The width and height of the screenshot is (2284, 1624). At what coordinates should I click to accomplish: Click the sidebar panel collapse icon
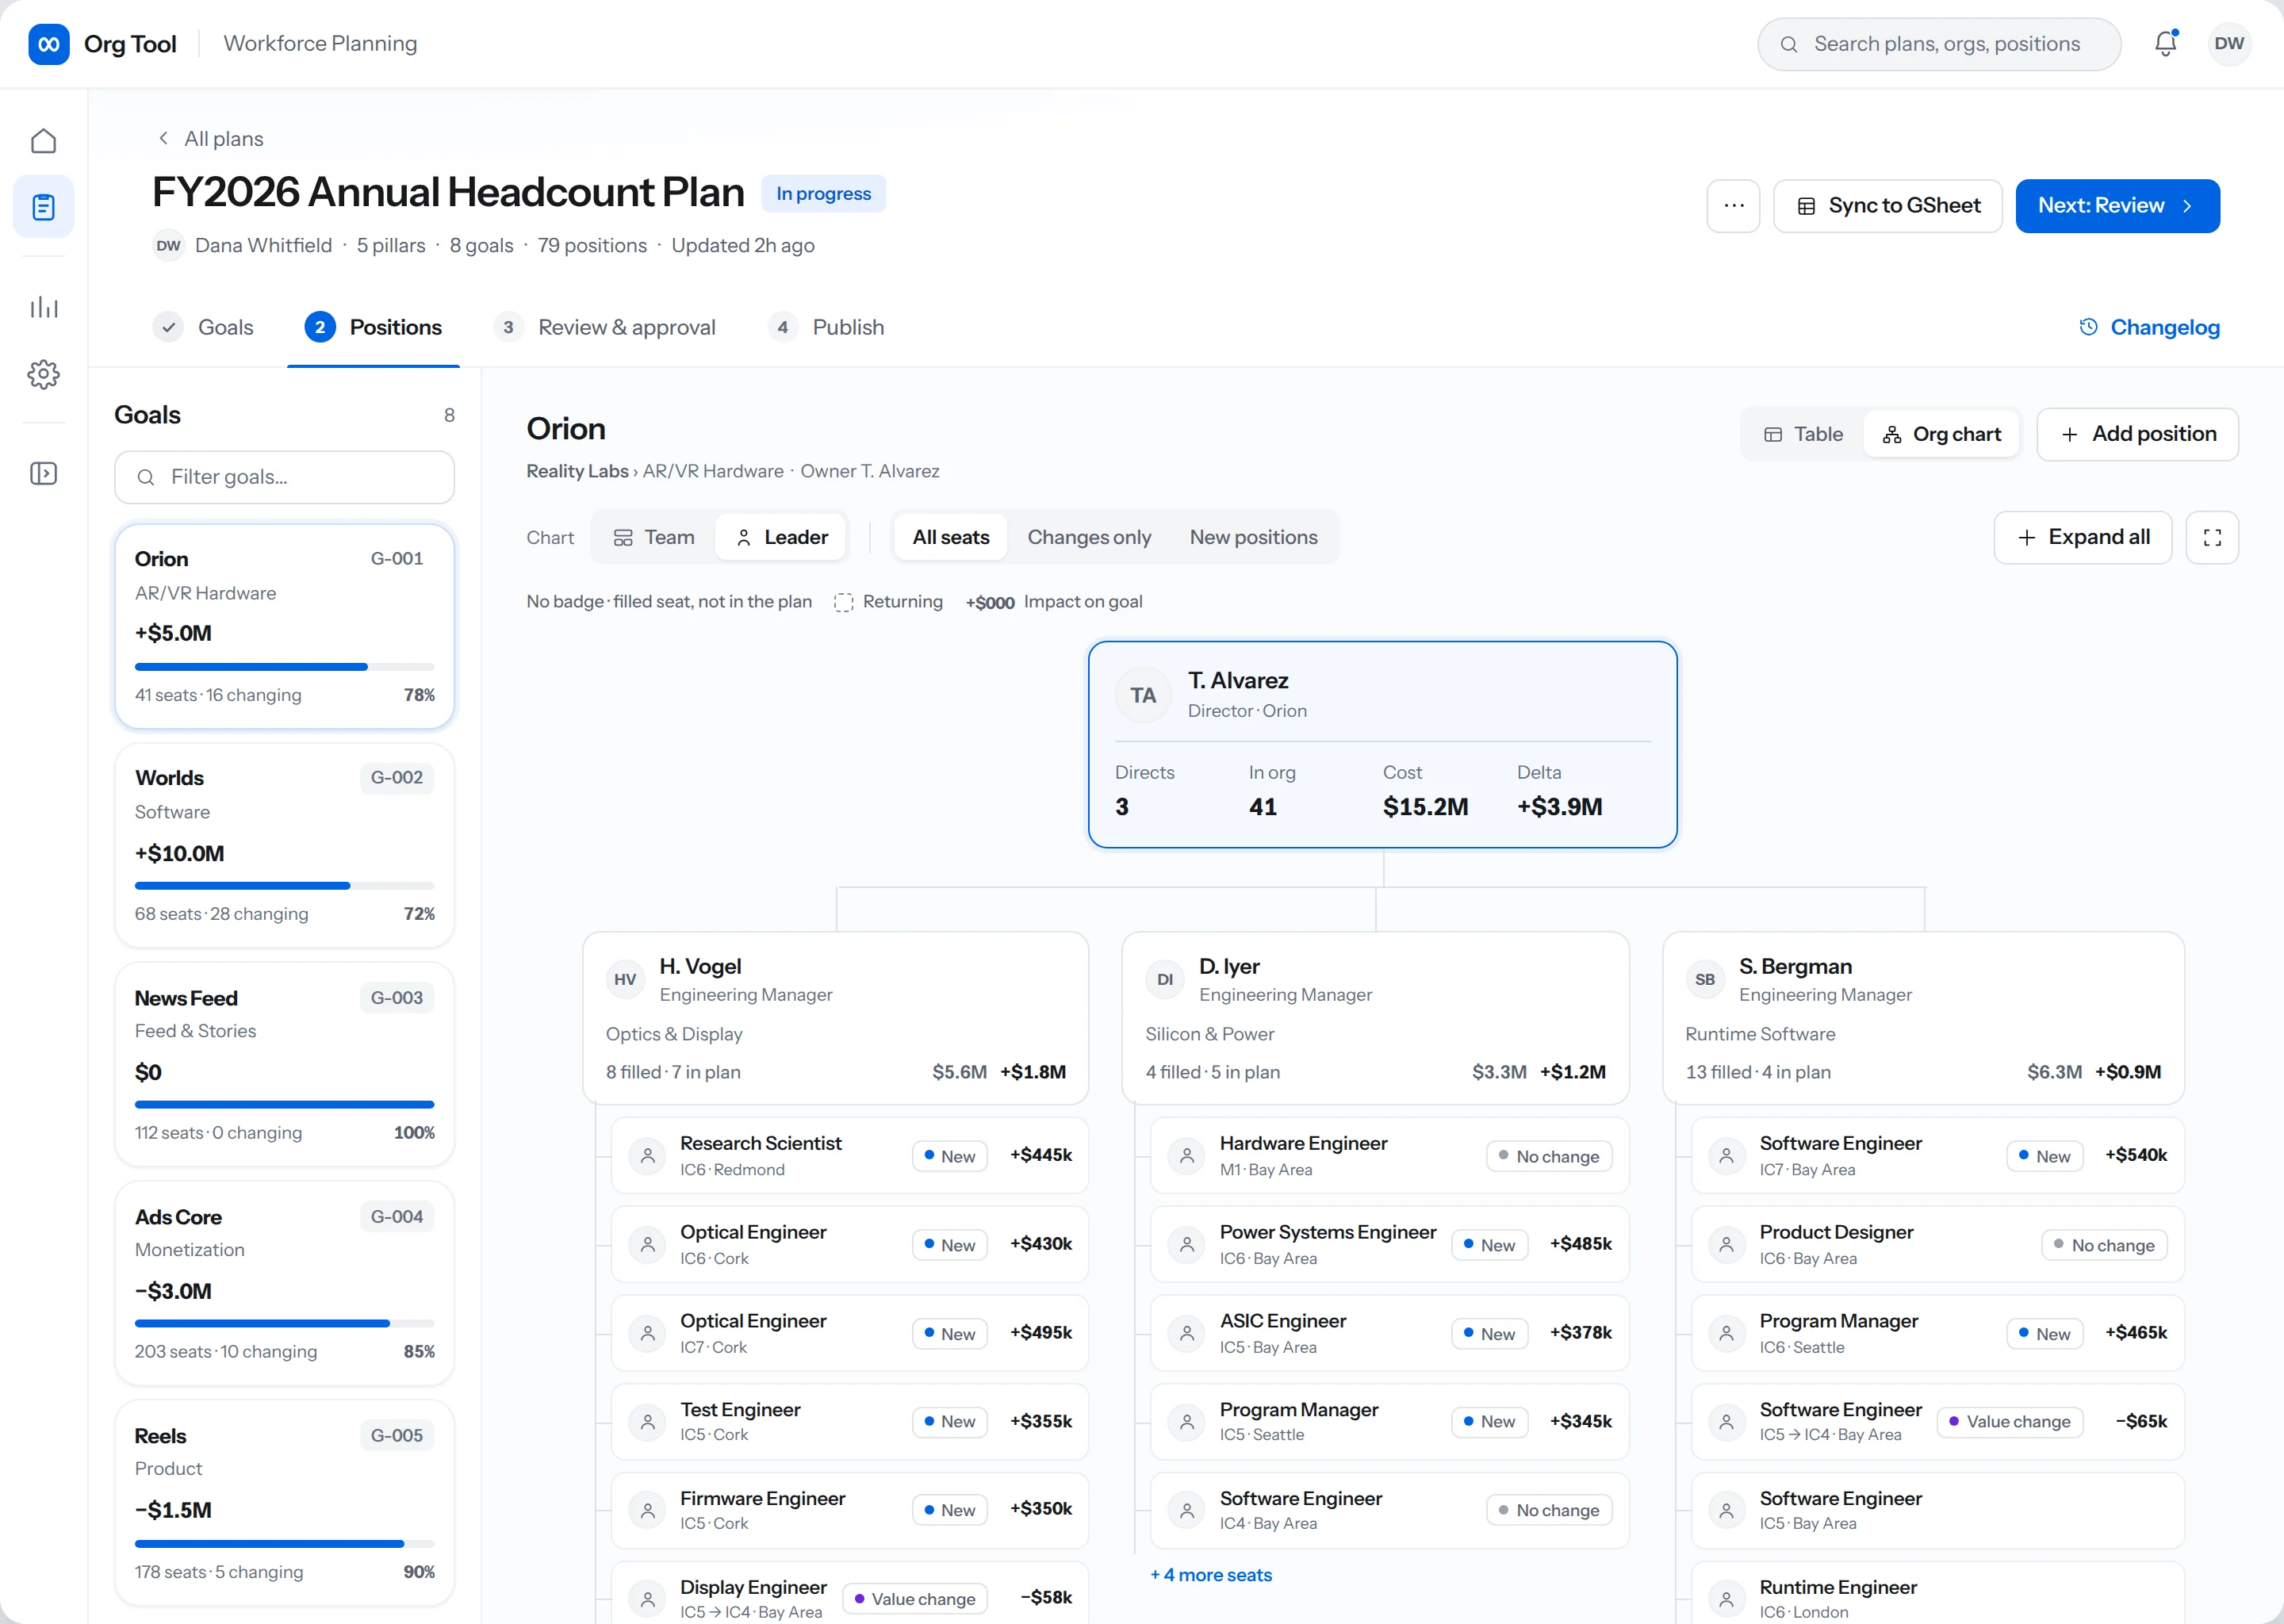43,473
